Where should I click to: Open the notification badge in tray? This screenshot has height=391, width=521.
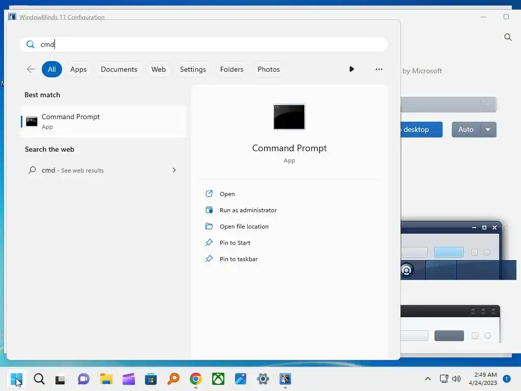pos(507,379)
